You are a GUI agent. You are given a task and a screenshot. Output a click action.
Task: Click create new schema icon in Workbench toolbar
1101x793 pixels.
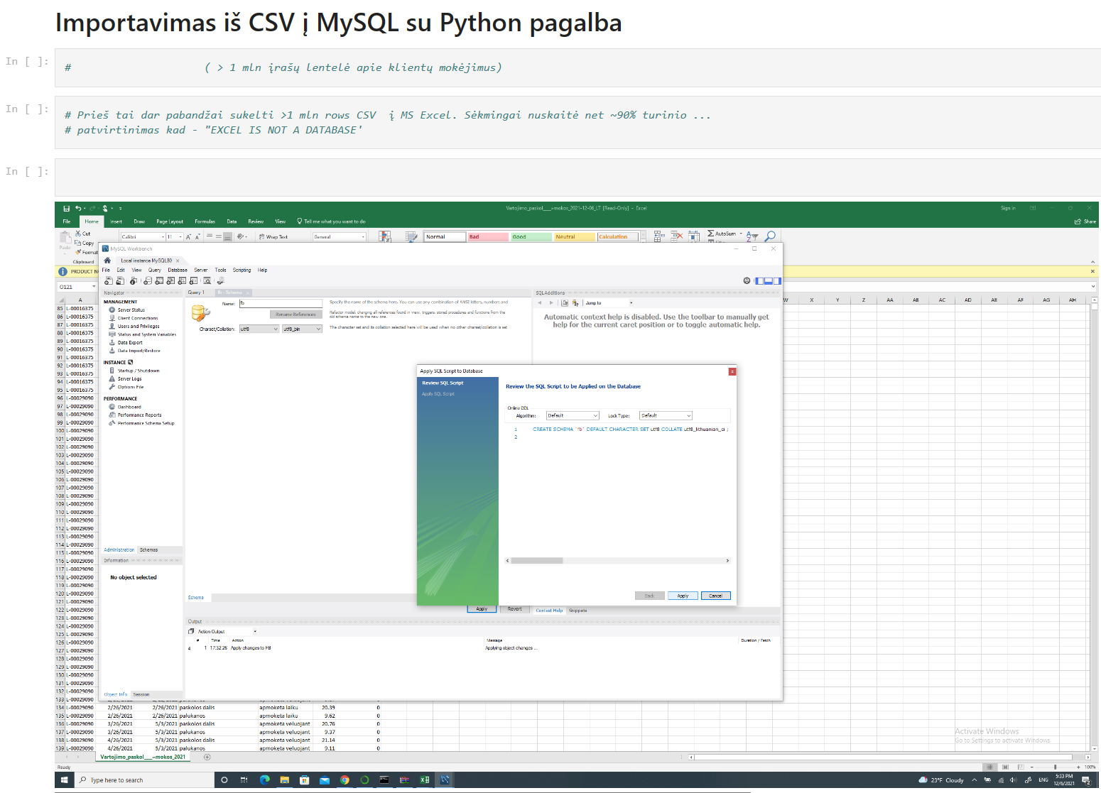point(147,281)
